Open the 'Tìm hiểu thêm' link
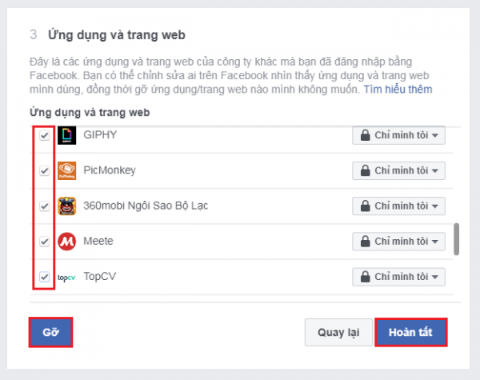 (x=398, y=90)
